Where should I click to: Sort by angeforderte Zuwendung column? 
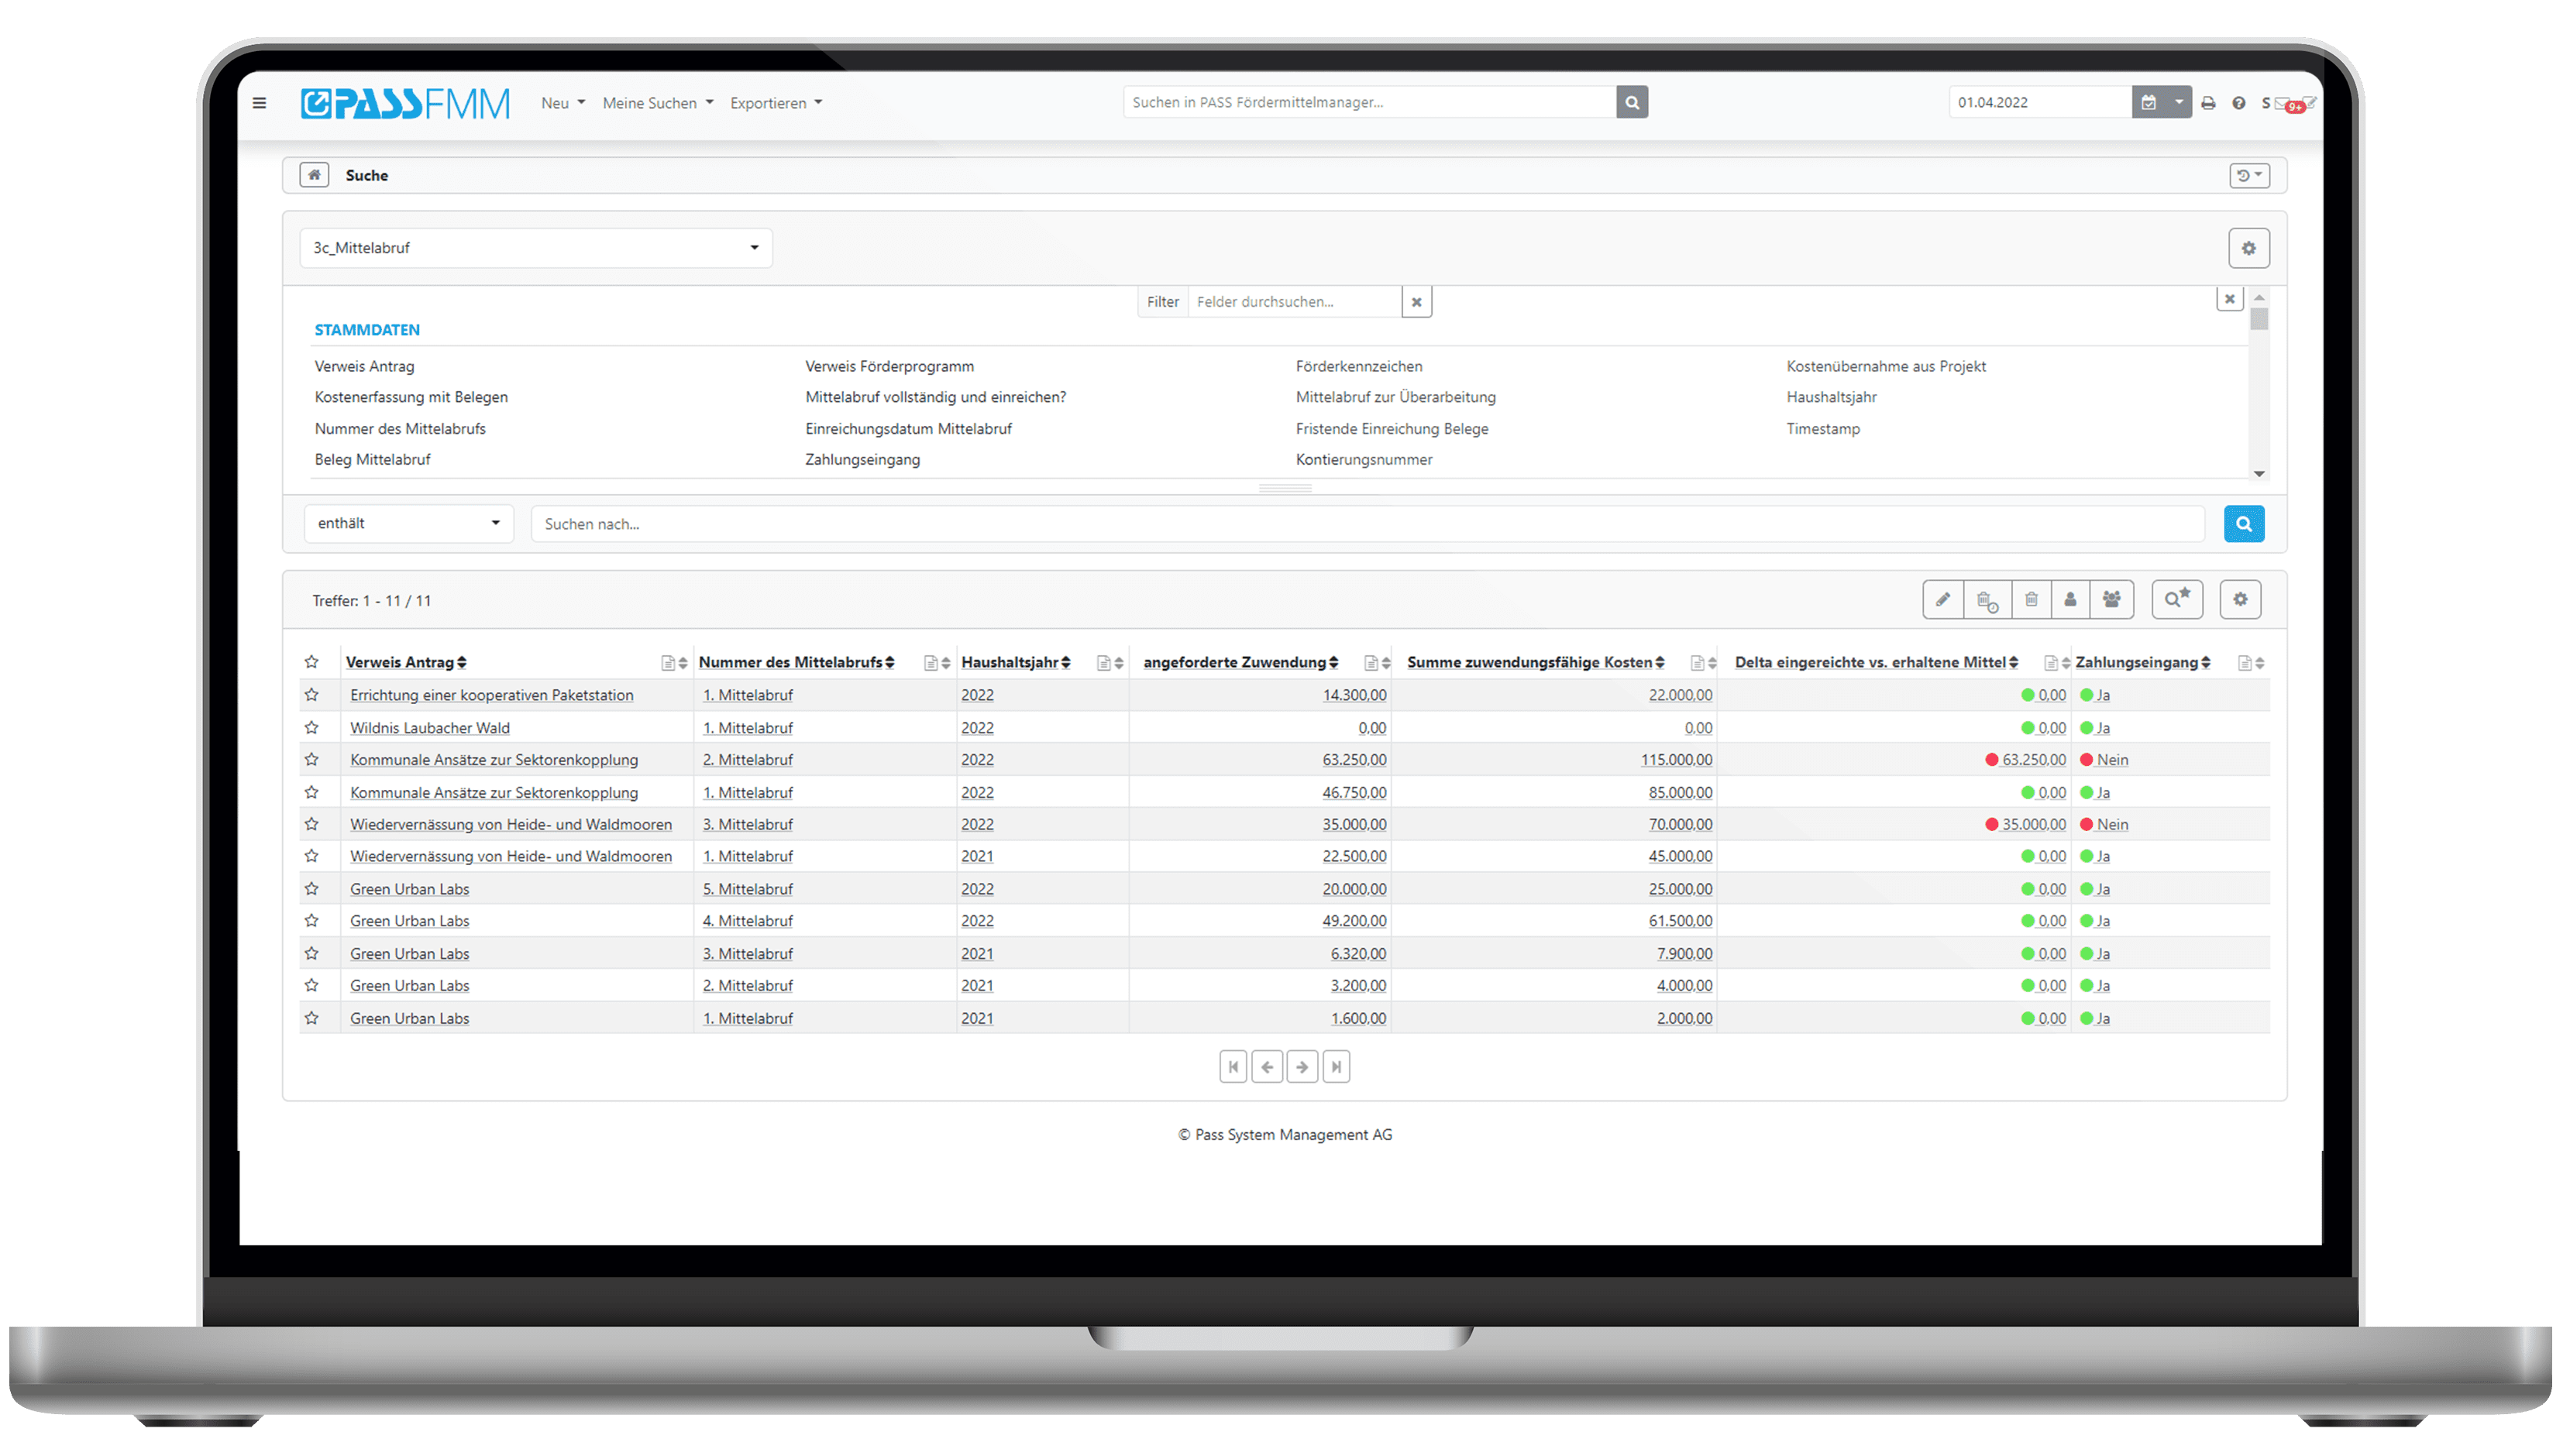[x=1240, y=662]
